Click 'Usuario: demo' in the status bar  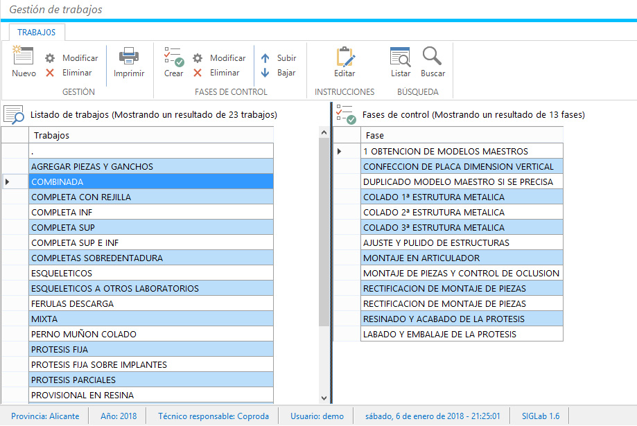[x=317, y=416]
